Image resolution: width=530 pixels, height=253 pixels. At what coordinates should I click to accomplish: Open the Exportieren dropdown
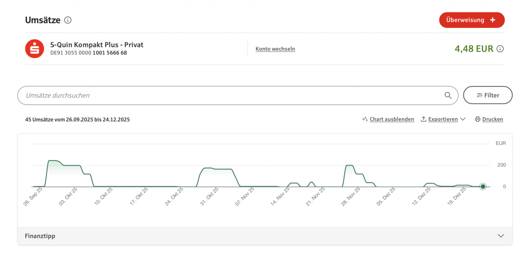[443, 119]
